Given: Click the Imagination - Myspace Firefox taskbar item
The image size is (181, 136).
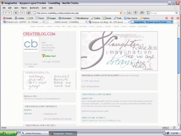Looking at the screenshot, I should click(63, 133).
